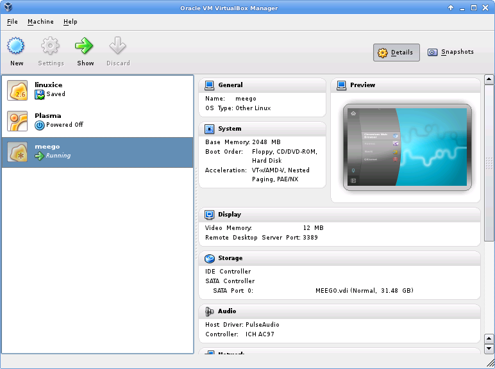The image size is (495, 369).
Task: Click the Powered Off state icon
Action: tap(40, 125)
